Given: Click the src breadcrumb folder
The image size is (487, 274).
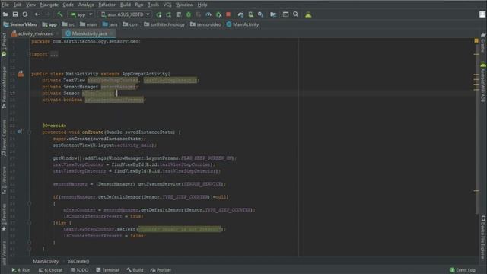Looking at the screenshot, I should (68, 24).
